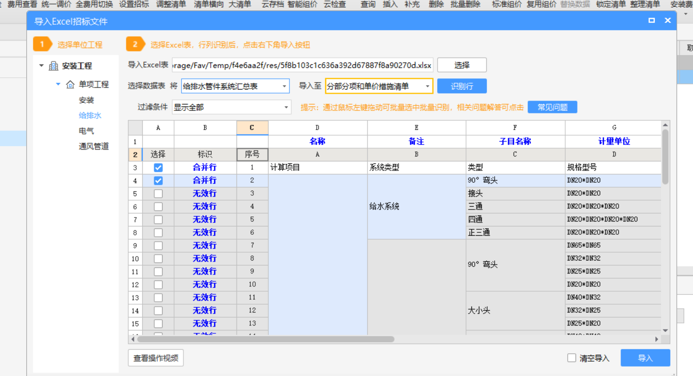Click 设置招标 in the top toolbar
693x376 pixels.
[x=134, y=4]
